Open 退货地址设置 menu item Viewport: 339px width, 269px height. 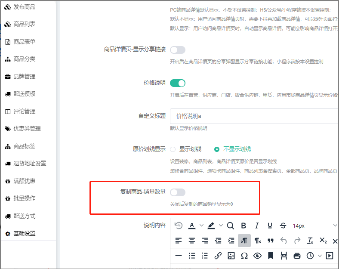click(29, 164)
